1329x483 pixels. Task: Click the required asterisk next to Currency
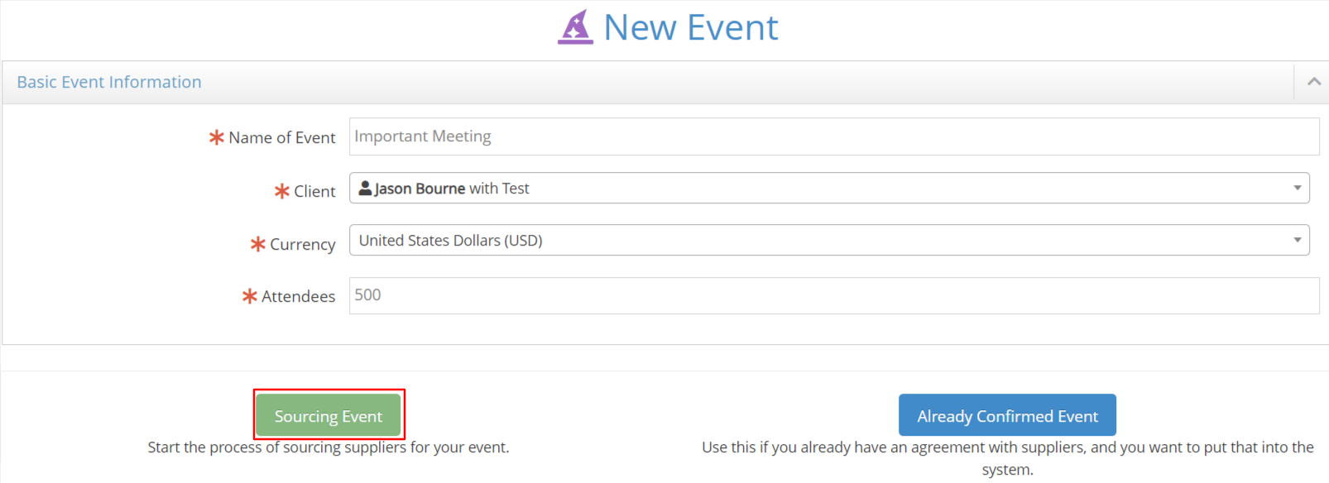(x=257, y=244)
